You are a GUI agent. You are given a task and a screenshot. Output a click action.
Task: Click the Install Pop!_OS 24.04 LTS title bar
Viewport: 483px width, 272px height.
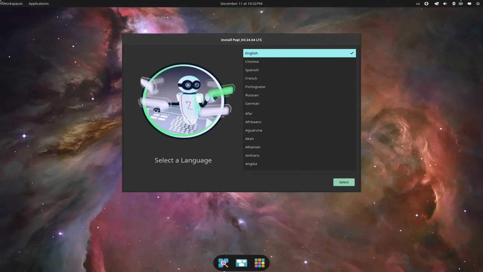[x=241, y=40]
